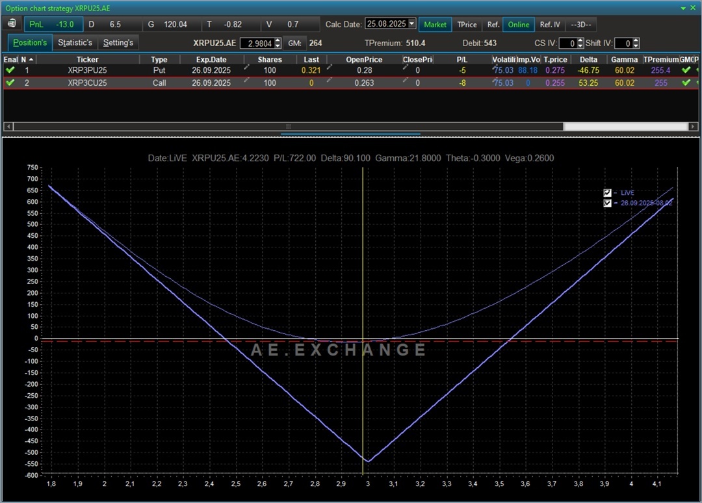Image resolution: width=702 pixels, height=503 pixels.
Task: Click the V vega indicator button
Action: coord(291,24)
